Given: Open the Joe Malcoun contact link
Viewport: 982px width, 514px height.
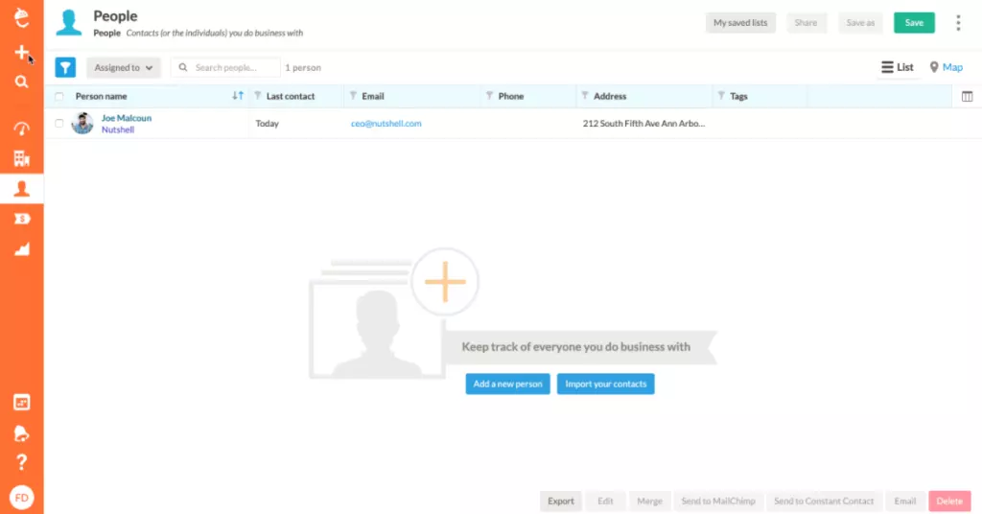Looking at the screenshot, I should coord(127,118).
